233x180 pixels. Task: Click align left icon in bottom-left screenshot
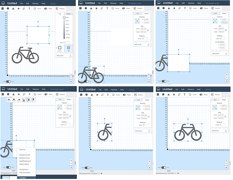click(9, 100)
